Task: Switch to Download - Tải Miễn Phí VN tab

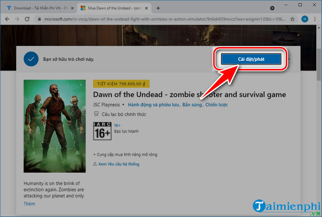Action: [x=38, y=8]
